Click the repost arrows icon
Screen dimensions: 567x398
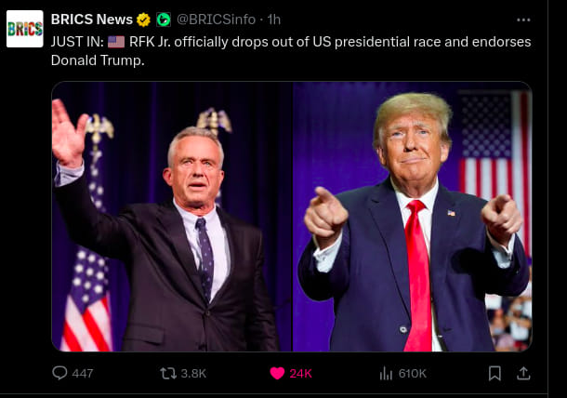[168, 373]
